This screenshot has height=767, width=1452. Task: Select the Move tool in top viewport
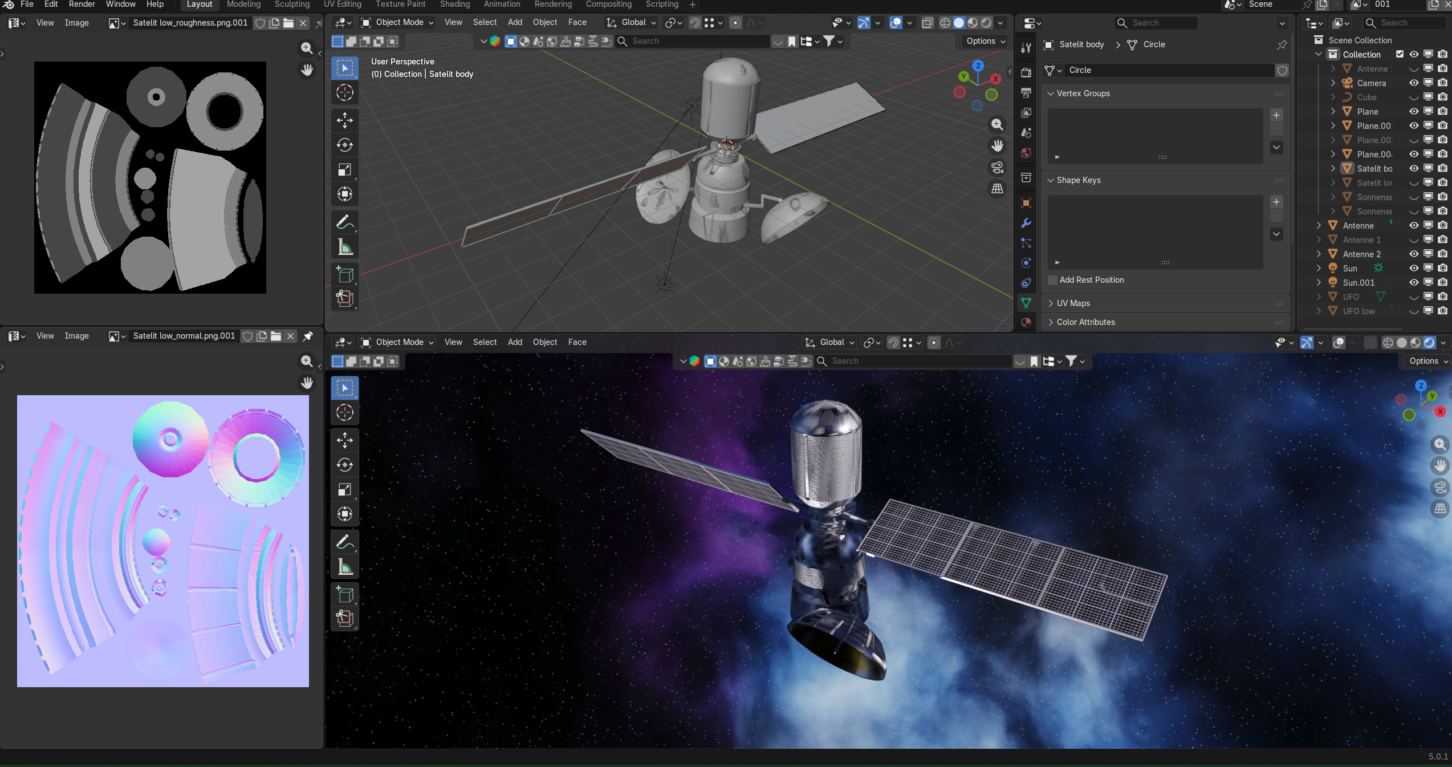coord(344,120)
